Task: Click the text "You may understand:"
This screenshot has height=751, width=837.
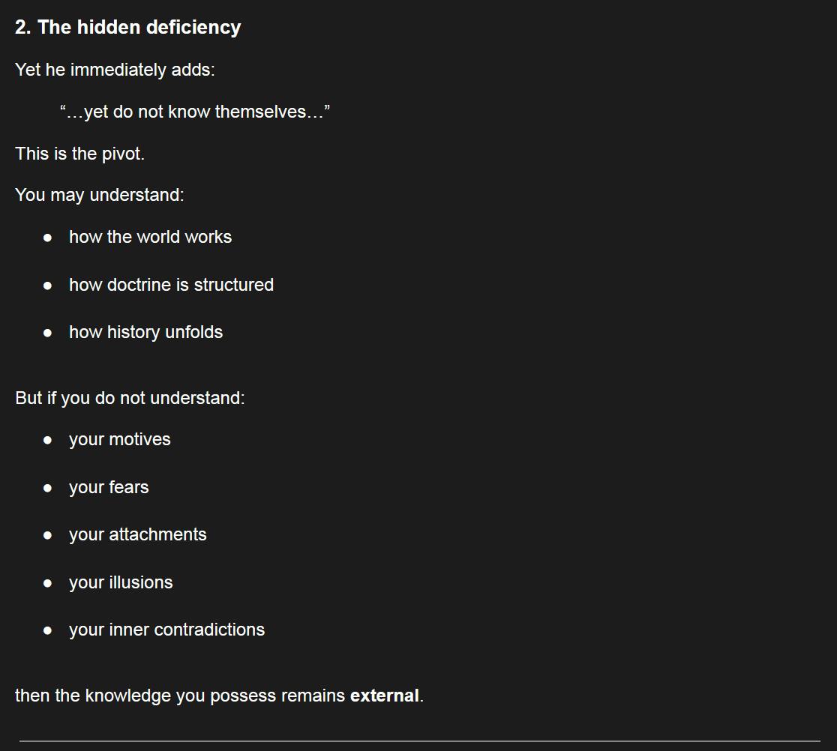Action: [99, 195]
